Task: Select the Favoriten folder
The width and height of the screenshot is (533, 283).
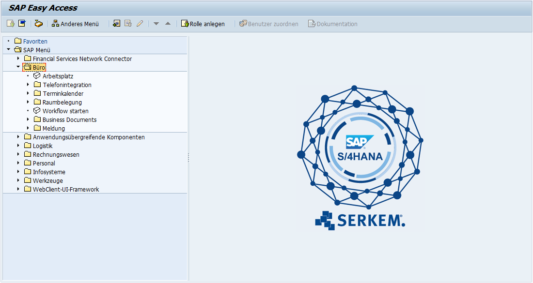Action: tap(35, 42)
